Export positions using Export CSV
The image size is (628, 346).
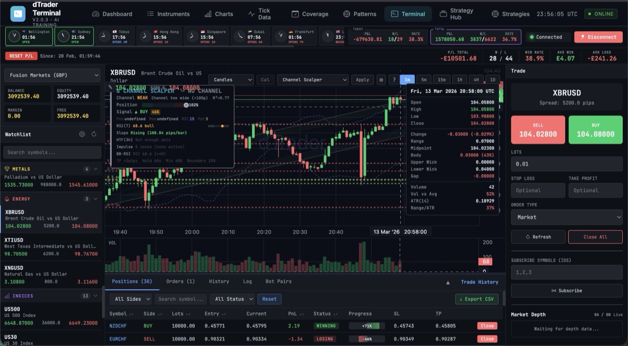click(476, 299)
